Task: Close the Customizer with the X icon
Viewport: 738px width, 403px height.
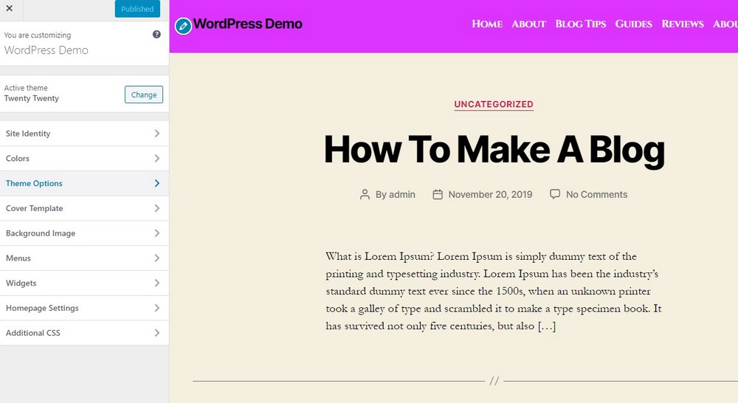Action: coord(9,9)
